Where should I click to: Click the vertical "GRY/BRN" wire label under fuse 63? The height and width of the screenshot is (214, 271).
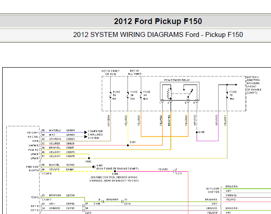click(108, 121)
